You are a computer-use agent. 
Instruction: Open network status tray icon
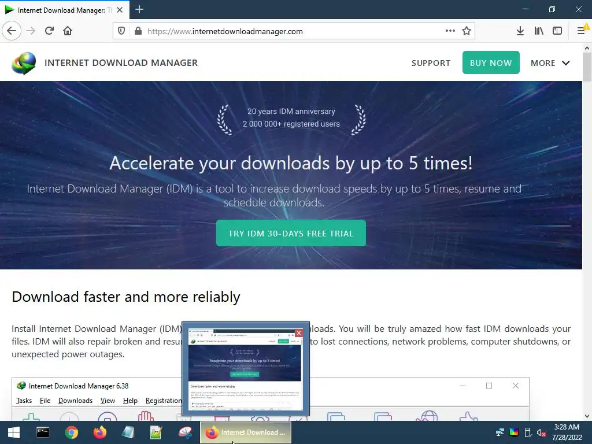click(x=500, y=432)
